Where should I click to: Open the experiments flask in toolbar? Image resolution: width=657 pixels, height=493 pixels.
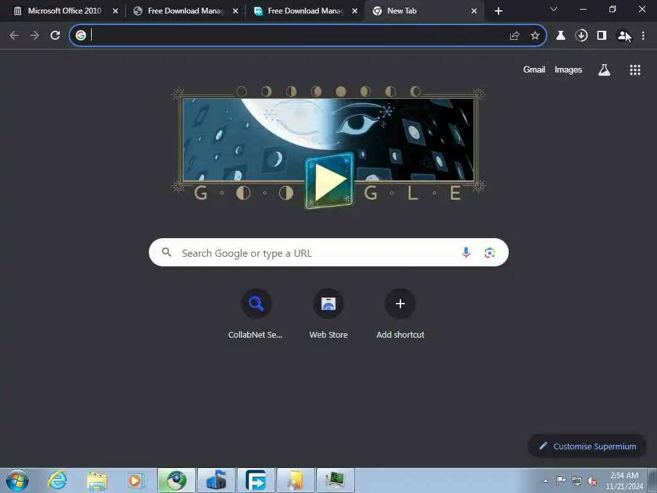[560, 36]
